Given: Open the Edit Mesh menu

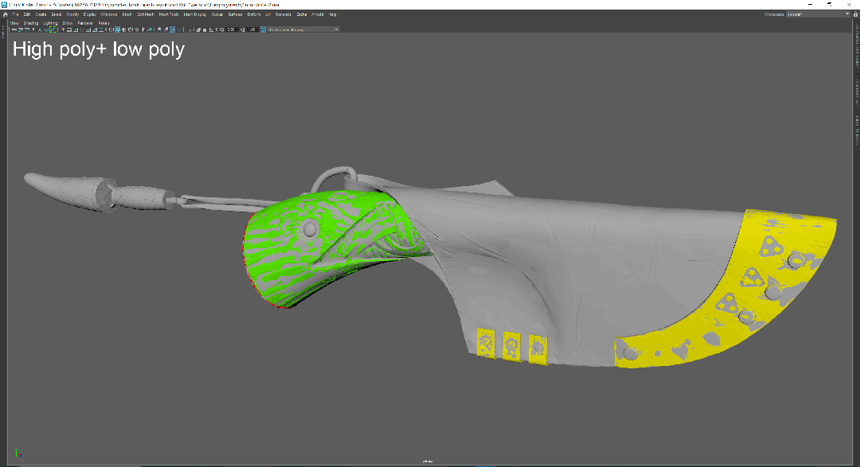Looking at the screenshot, I should (x=146, y=14).
